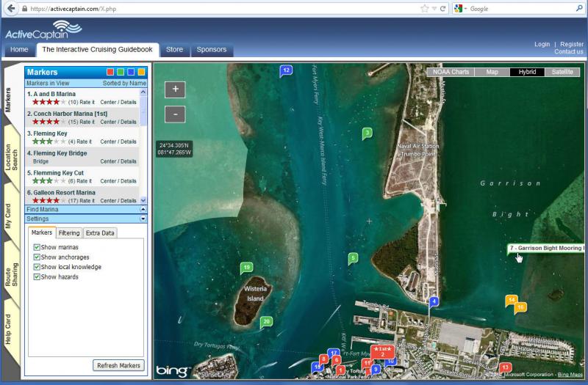Click green marker 19 near Wisteria Island
This screenshot has width=588, height=385.
tap(246, 268)
